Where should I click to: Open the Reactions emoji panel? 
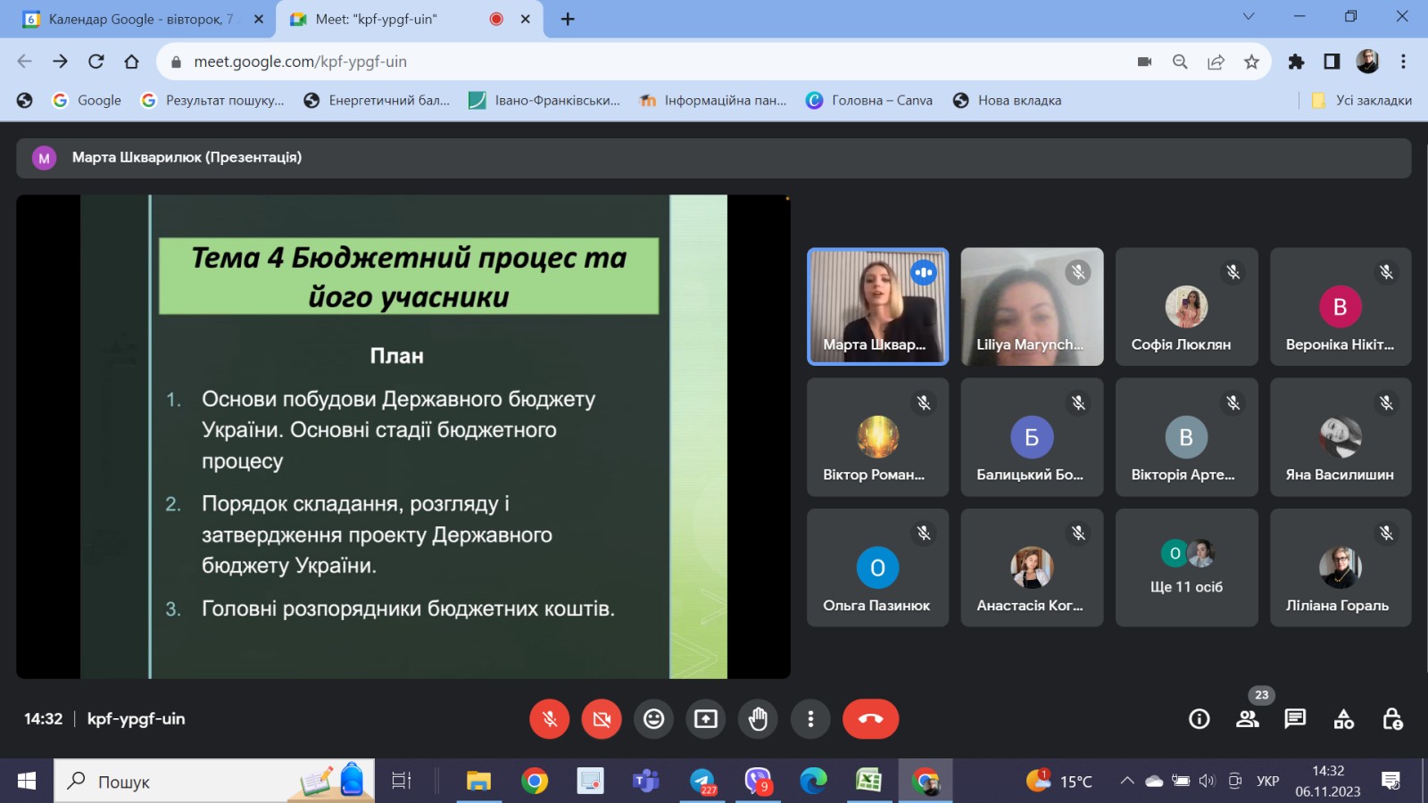click(x=653, y=718)
